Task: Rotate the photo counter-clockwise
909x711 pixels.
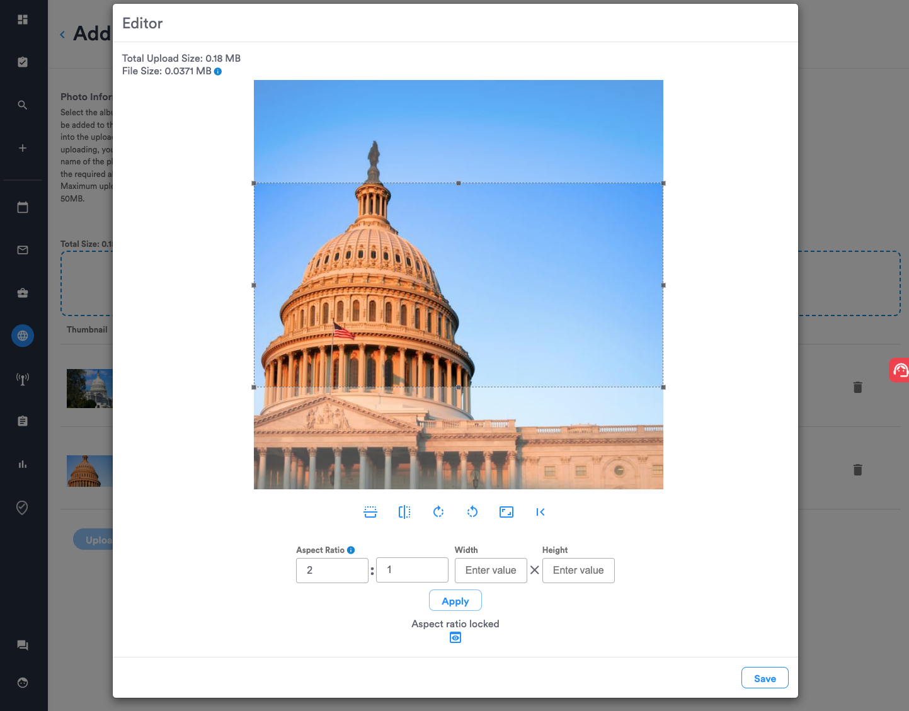Action: [472, 512]
